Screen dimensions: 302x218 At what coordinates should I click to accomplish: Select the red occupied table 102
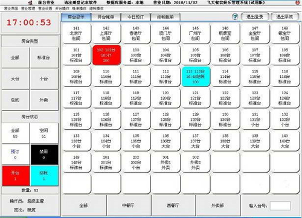click(106, 55)
